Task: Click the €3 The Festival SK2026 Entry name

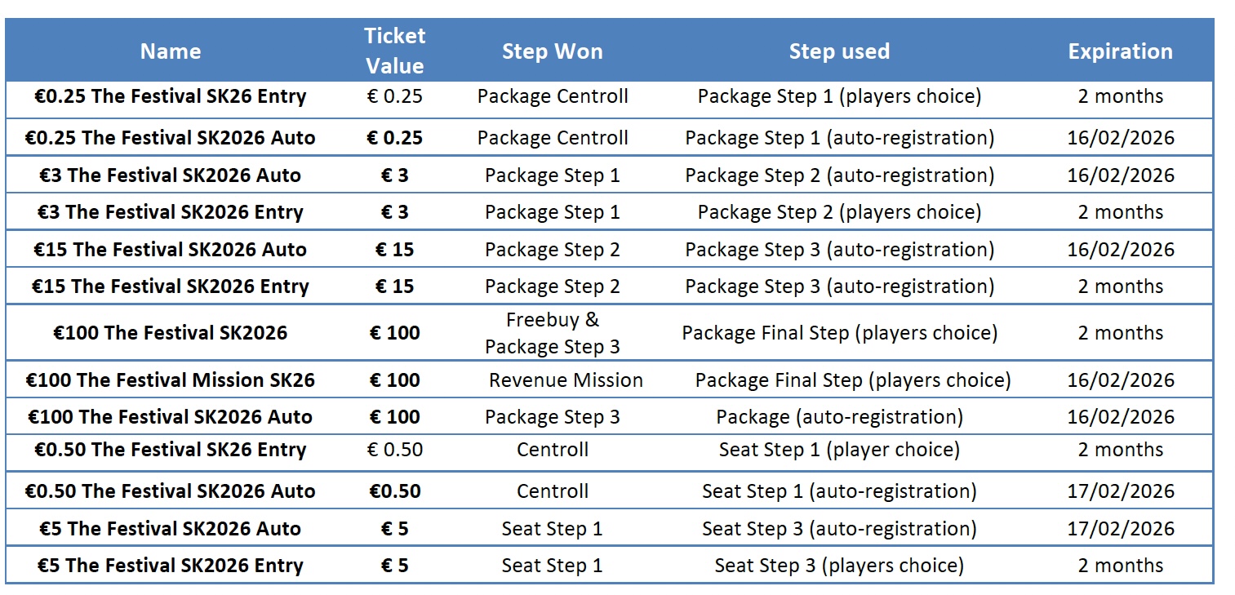Action: pos(171,212)
